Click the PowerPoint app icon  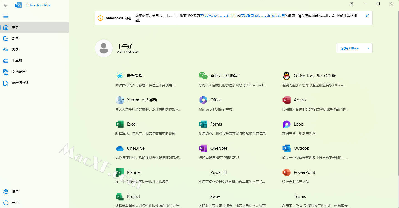tap(286, 172)
